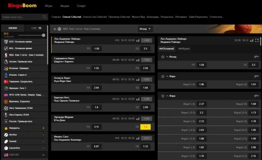Favourite the Исход market with star
This screenshot has height=160, width=262.
pos(163,57)
